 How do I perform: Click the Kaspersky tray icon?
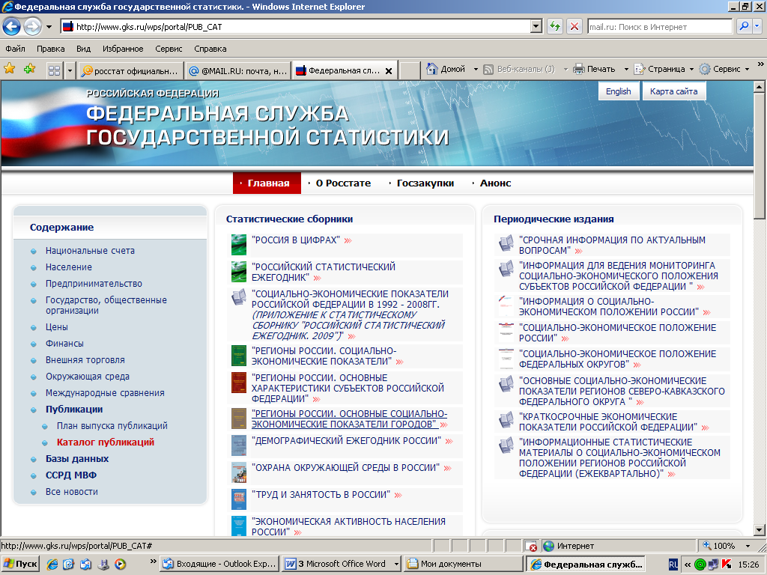(x=727, y=565)
